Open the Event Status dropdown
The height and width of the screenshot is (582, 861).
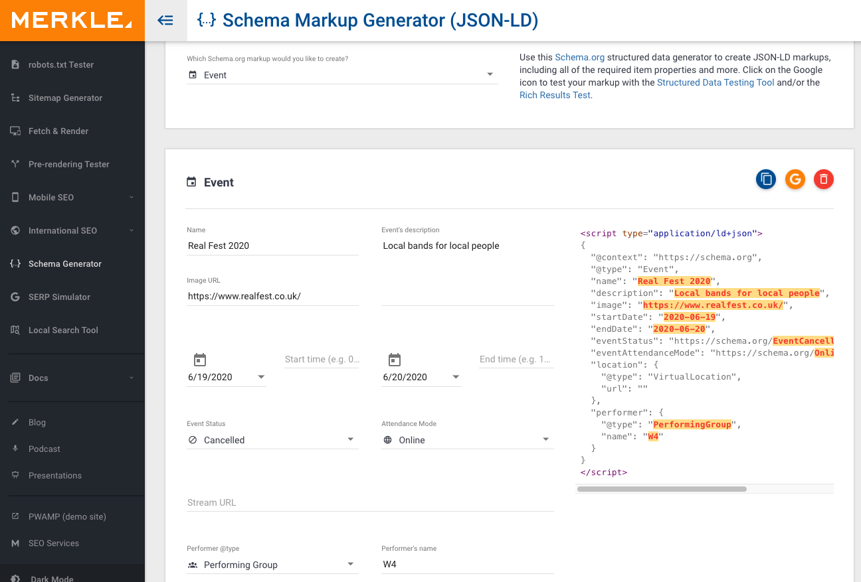point(272,440)
